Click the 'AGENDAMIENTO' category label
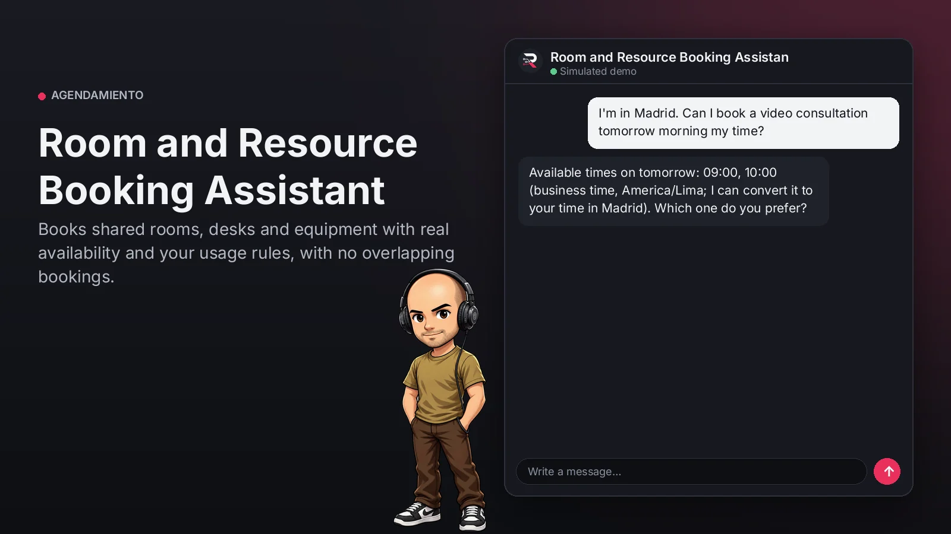Viewport: 951px width, 534px height. (97, 96)
